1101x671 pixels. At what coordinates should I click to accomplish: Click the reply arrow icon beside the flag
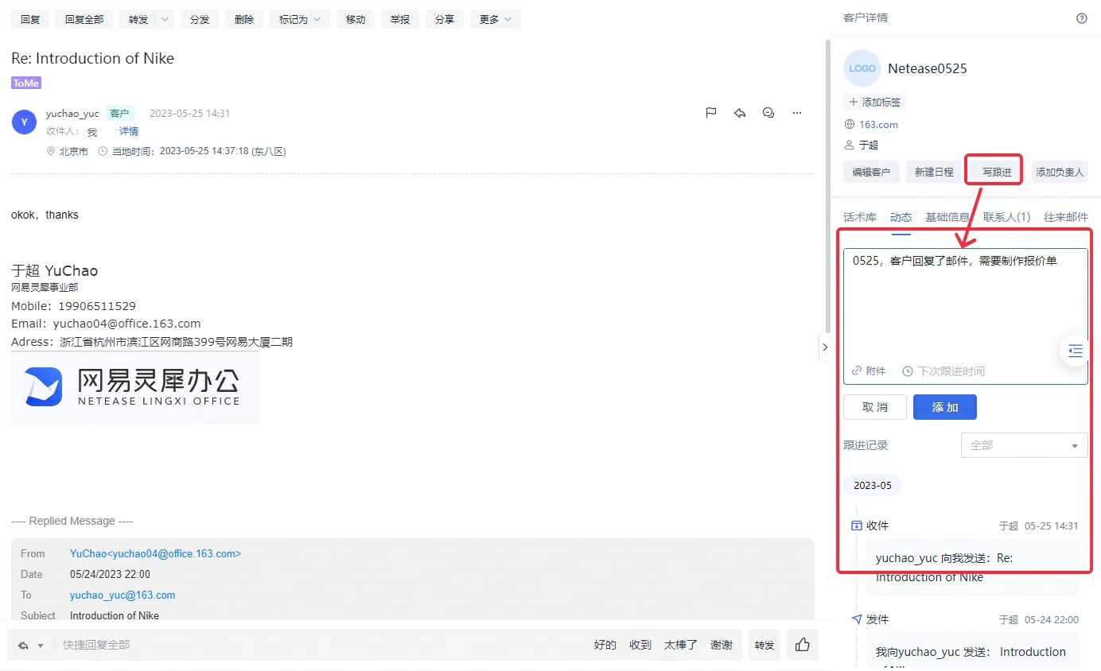(740, 113)
